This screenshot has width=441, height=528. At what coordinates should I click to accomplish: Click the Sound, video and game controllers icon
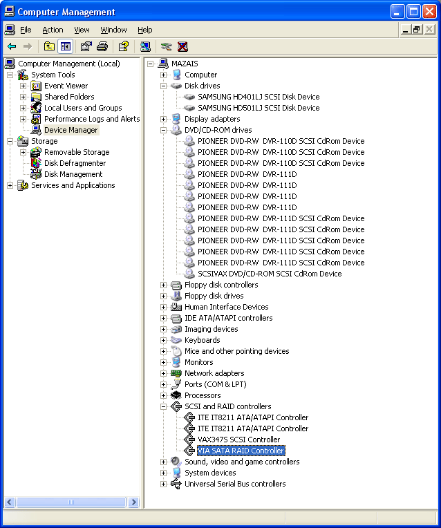[x=176, y=462]
